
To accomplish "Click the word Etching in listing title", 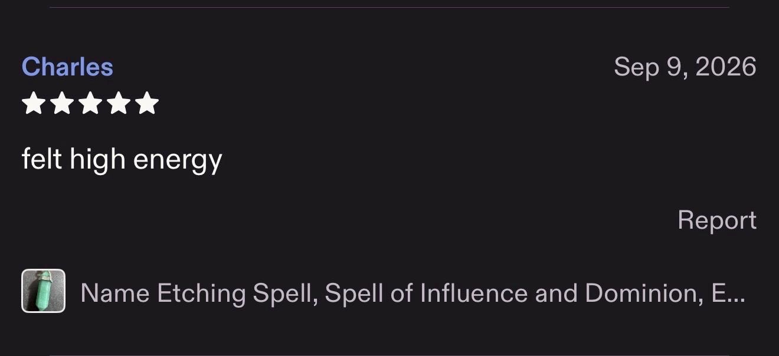I will tap(201, 293).
